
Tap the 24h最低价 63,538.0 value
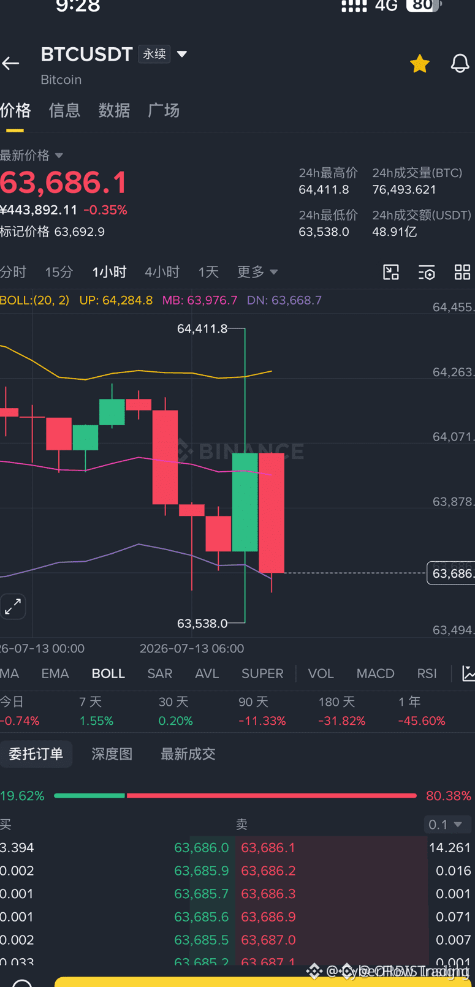[324, 232]
